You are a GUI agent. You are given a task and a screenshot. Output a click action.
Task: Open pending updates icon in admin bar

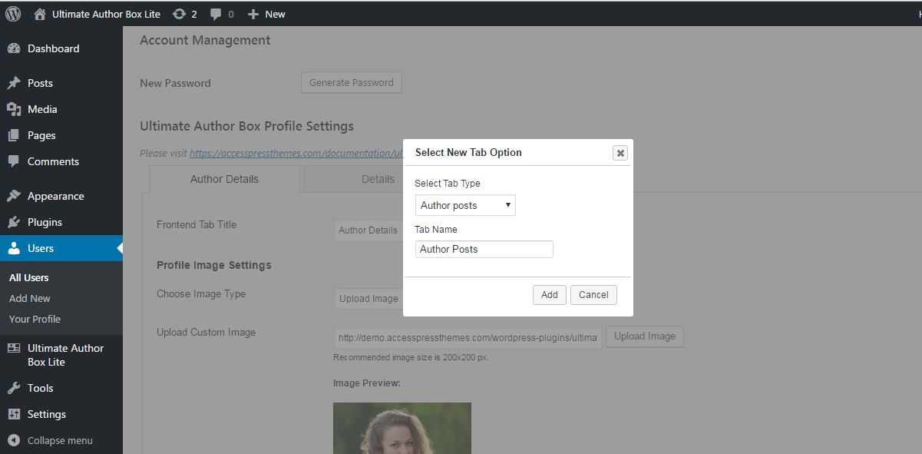(x=179, y=14)
